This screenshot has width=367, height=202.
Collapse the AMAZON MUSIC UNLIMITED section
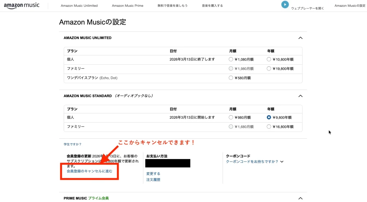300,38
